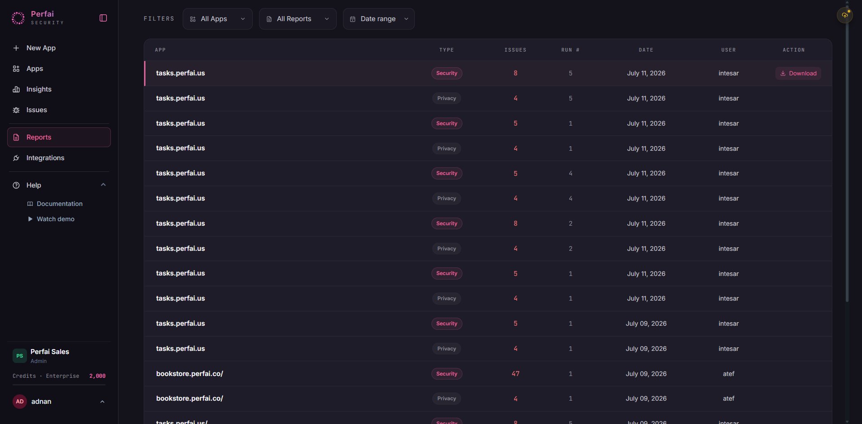Open the Integrations page
This screenshot has height=424, width=862.
coord(59,158)
